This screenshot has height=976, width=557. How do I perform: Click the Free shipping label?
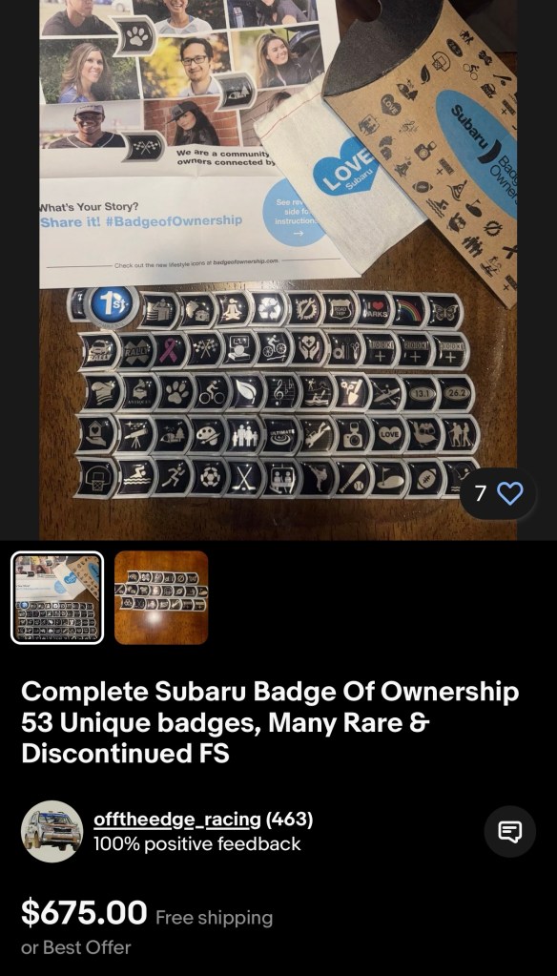pos(214,918)
